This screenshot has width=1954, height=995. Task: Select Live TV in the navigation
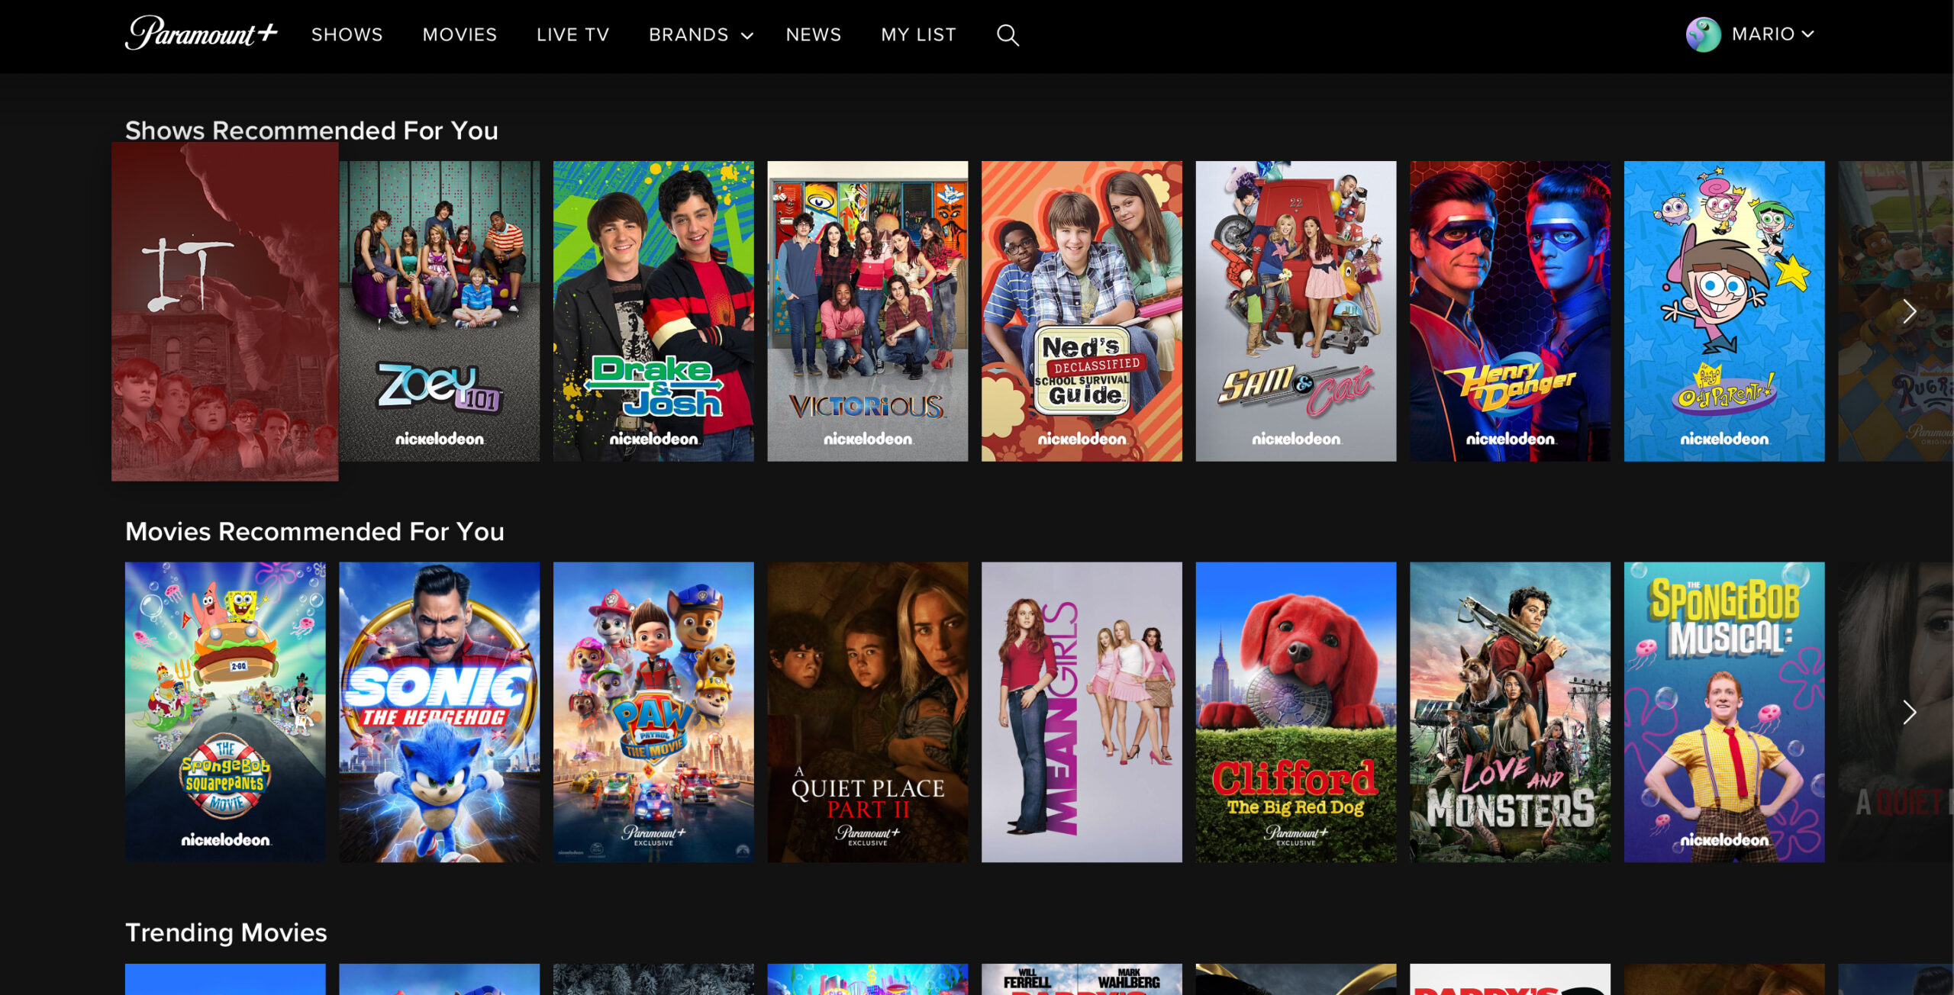(x=572, y=35)
